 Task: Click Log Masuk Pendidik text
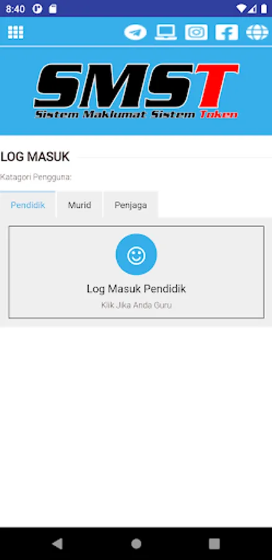[136, 289]
